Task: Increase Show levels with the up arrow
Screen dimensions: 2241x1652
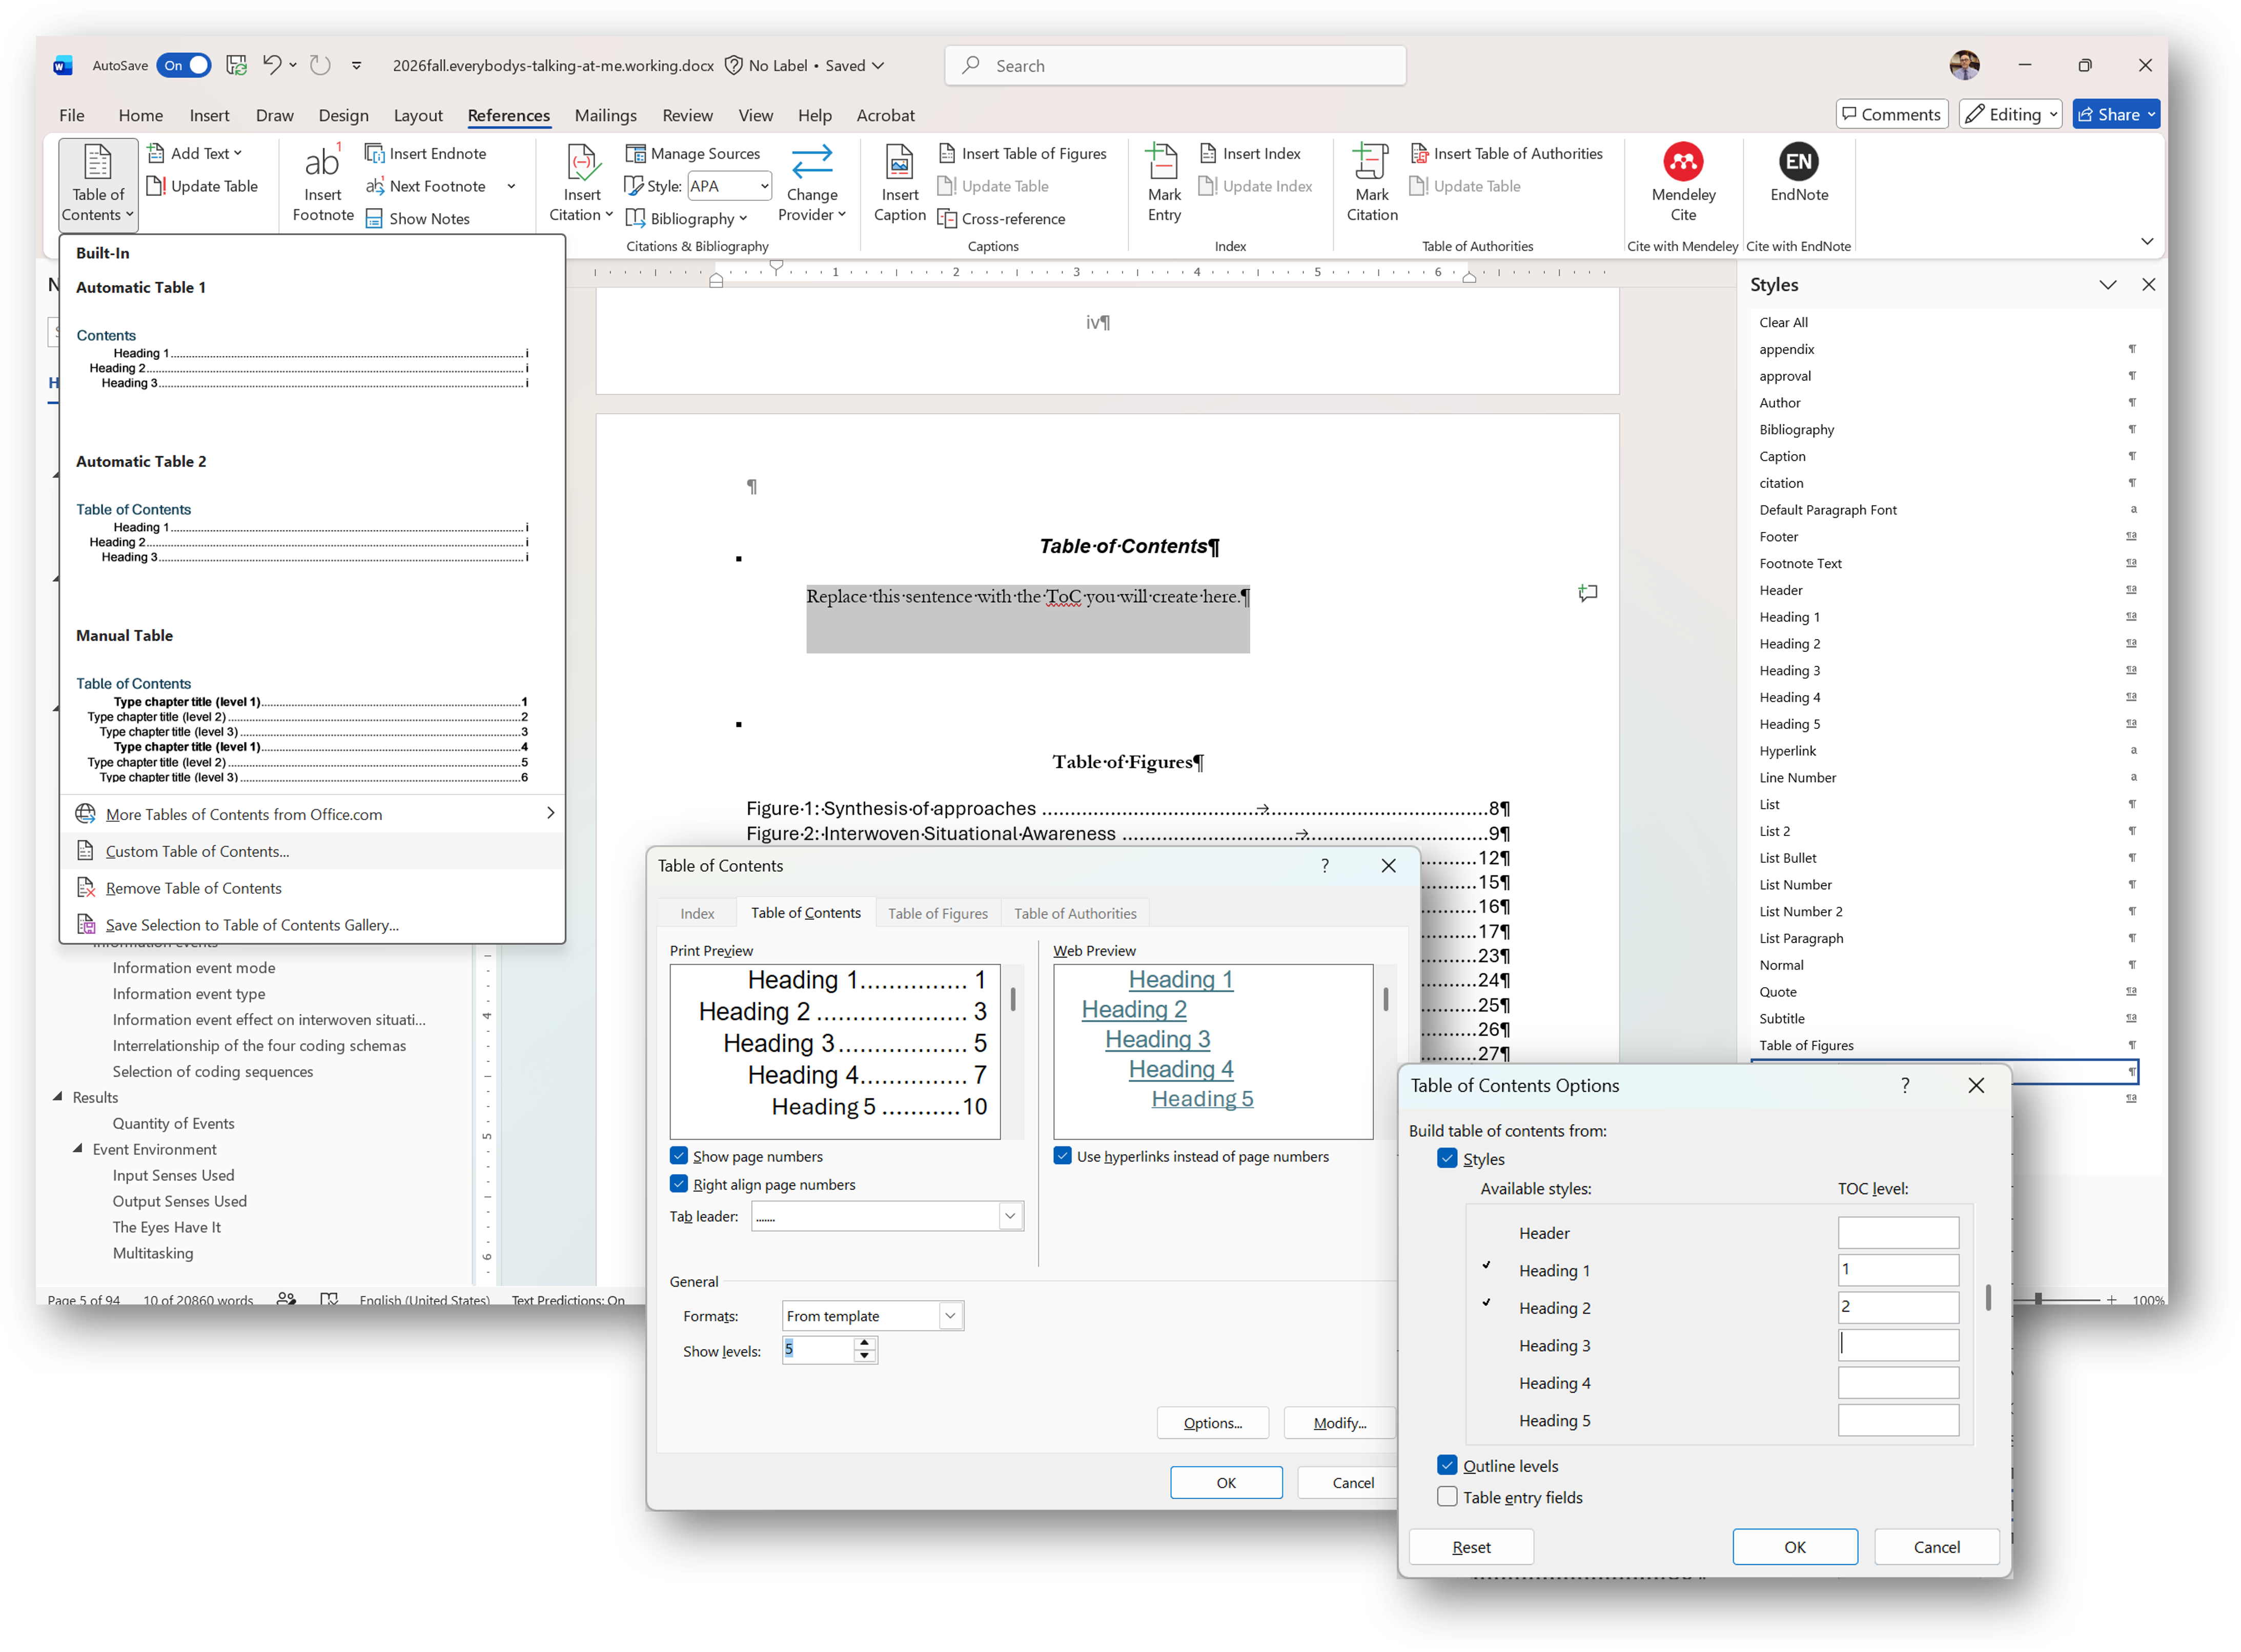Action: (864, 1343)
